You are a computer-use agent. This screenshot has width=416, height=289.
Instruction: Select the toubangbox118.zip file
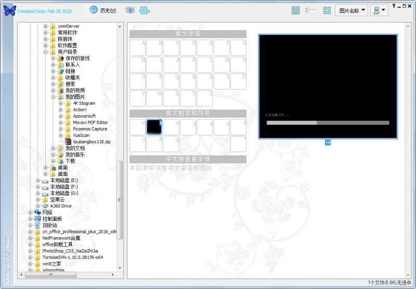pyautogui.click(x=92, y=142)
